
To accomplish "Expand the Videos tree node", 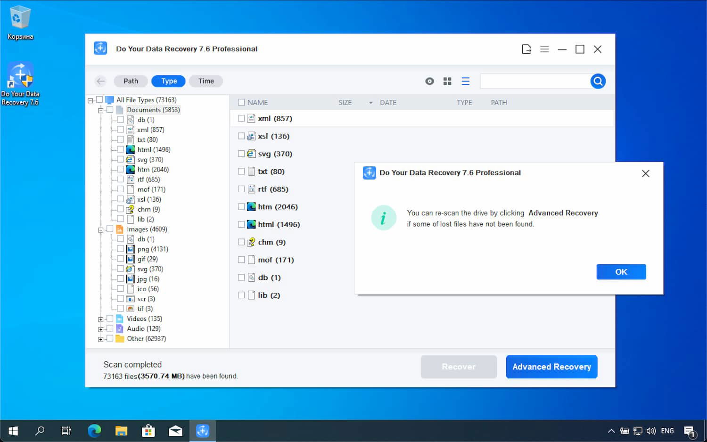I will (100, 319).
